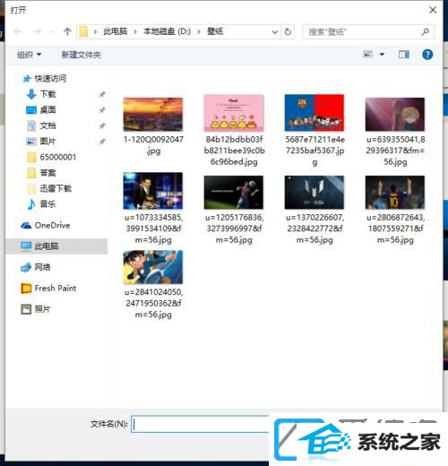
Task: Click 此电脑 in the breadcrumb path
Action: click(x=116, y=31)
